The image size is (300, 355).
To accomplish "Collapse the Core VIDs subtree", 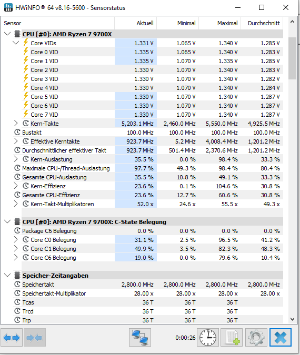I will point(16,43).
